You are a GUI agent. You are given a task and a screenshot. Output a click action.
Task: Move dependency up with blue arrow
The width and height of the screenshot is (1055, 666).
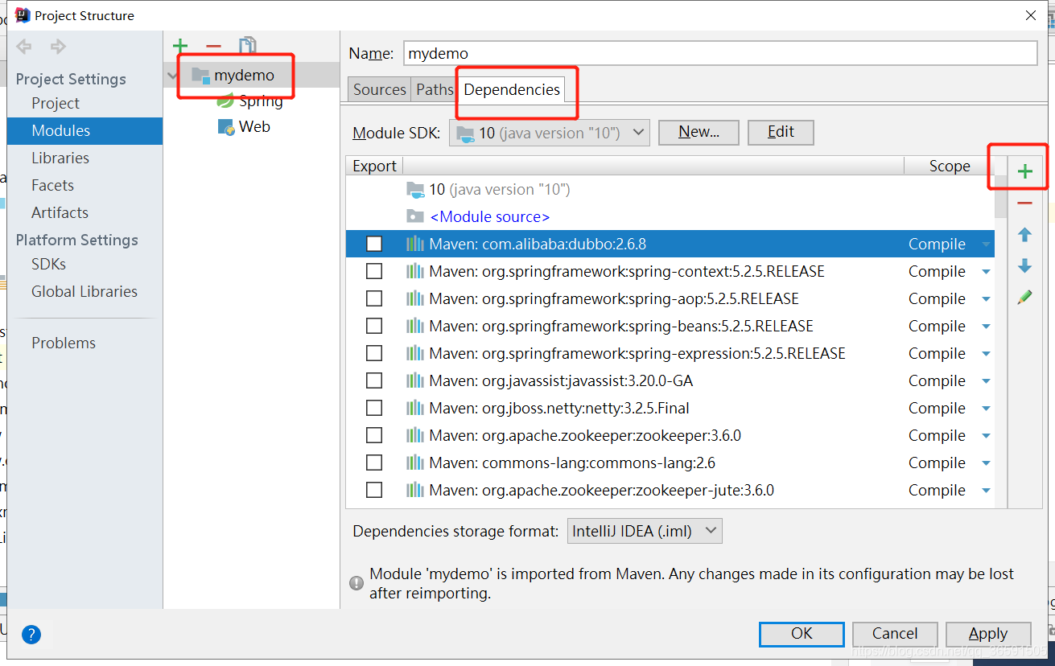[1024, 235]
